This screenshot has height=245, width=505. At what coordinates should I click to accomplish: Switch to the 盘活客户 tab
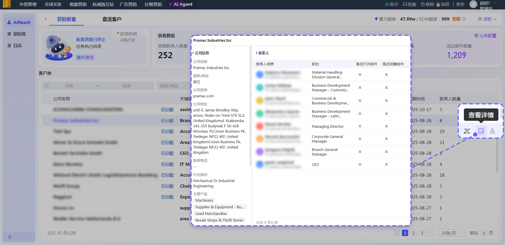coord(112,19)
